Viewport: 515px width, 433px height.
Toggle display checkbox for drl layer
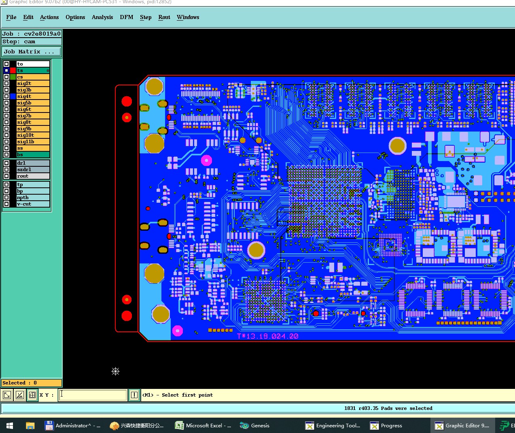coord(6,163)
